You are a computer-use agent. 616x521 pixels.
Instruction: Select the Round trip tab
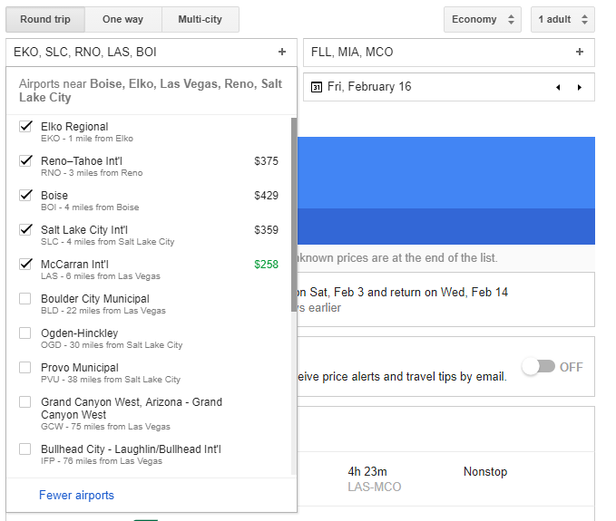pyautogui.click(x=45, y=19)
